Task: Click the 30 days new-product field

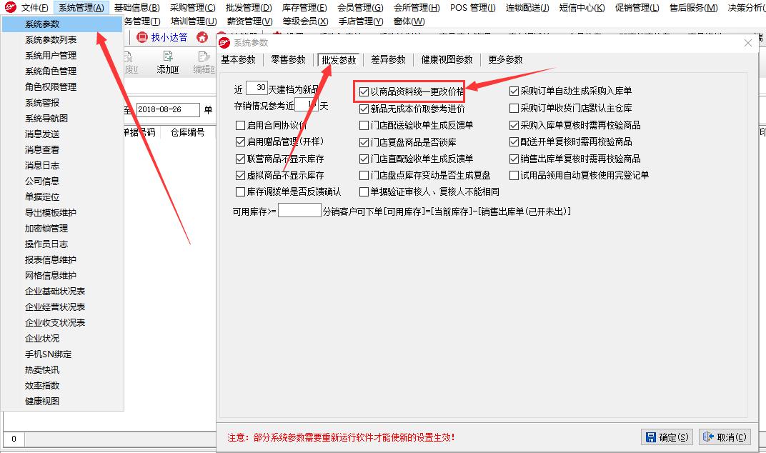Action: point(257,88)
